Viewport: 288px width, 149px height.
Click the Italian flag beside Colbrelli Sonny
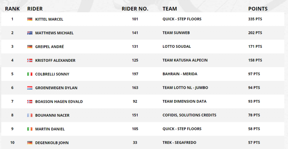[x=30, y=74]
